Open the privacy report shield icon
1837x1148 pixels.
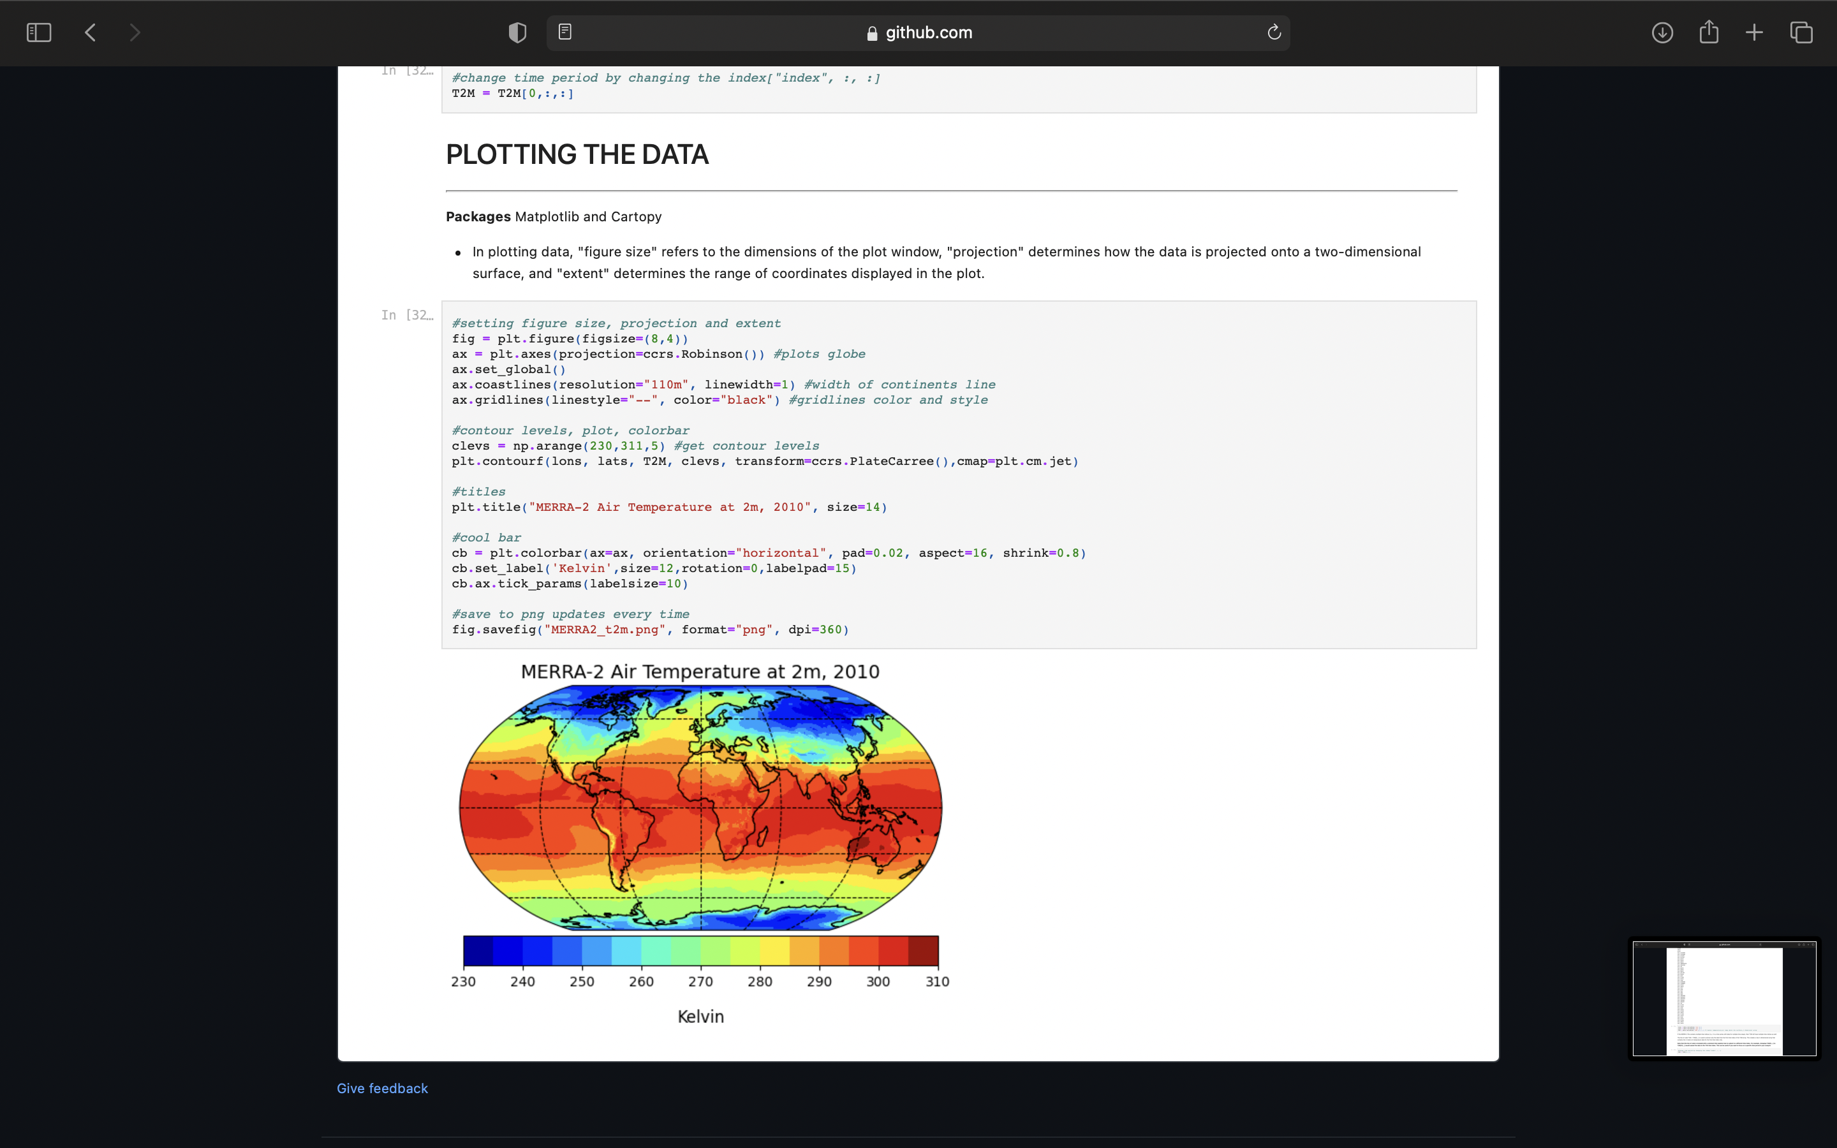pos(517,33)
